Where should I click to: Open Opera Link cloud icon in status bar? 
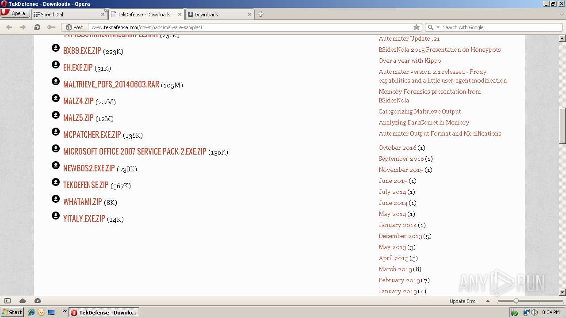[23, 301]
